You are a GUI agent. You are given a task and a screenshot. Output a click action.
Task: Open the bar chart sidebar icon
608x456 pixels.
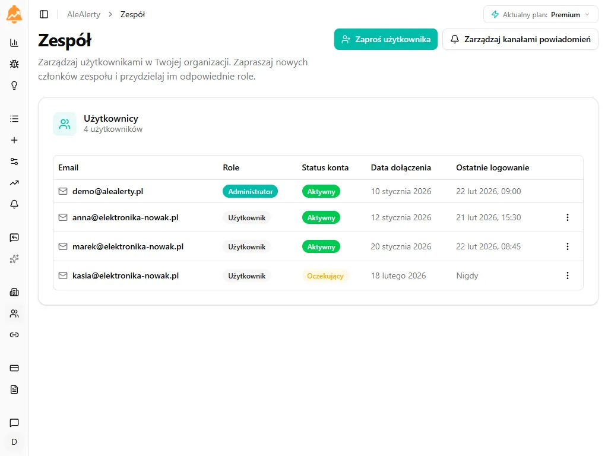[x=14, y=43]
